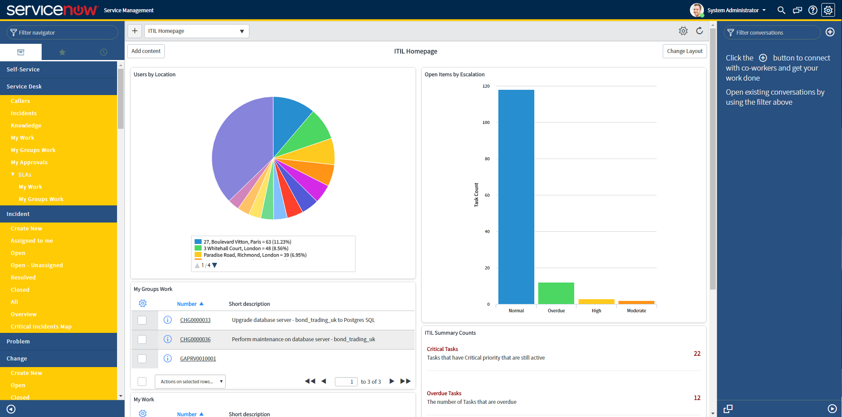Image resolution: width=842 pixels, height=417 pixels.
Task: Click the refresh icon above the homepage
Action: click(x=700, y=31)
